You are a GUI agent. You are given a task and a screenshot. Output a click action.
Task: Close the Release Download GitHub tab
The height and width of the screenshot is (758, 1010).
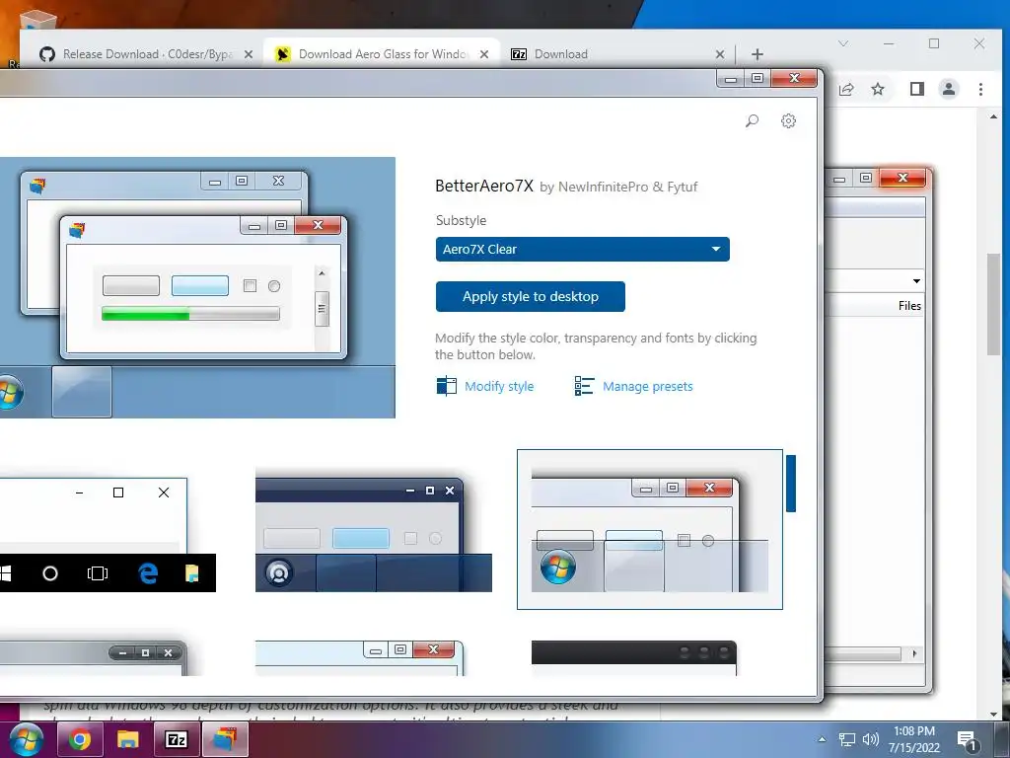[x=248, y=54]
